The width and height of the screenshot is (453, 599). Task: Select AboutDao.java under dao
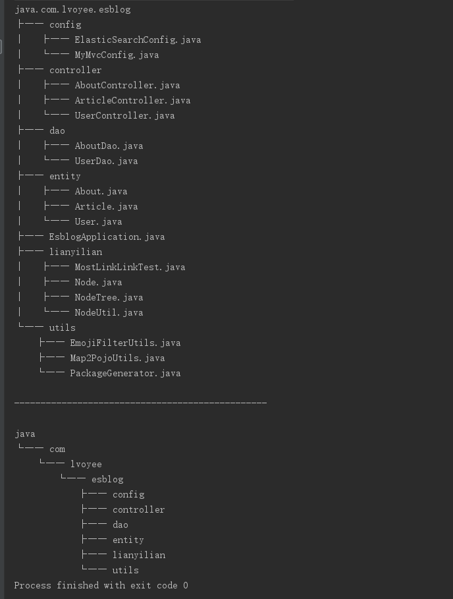tap(109, 146)
